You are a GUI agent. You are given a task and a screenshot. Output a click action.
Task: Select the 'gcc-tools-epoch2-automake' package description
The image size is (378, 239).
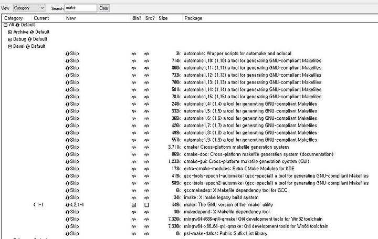[x=276, y=183]
